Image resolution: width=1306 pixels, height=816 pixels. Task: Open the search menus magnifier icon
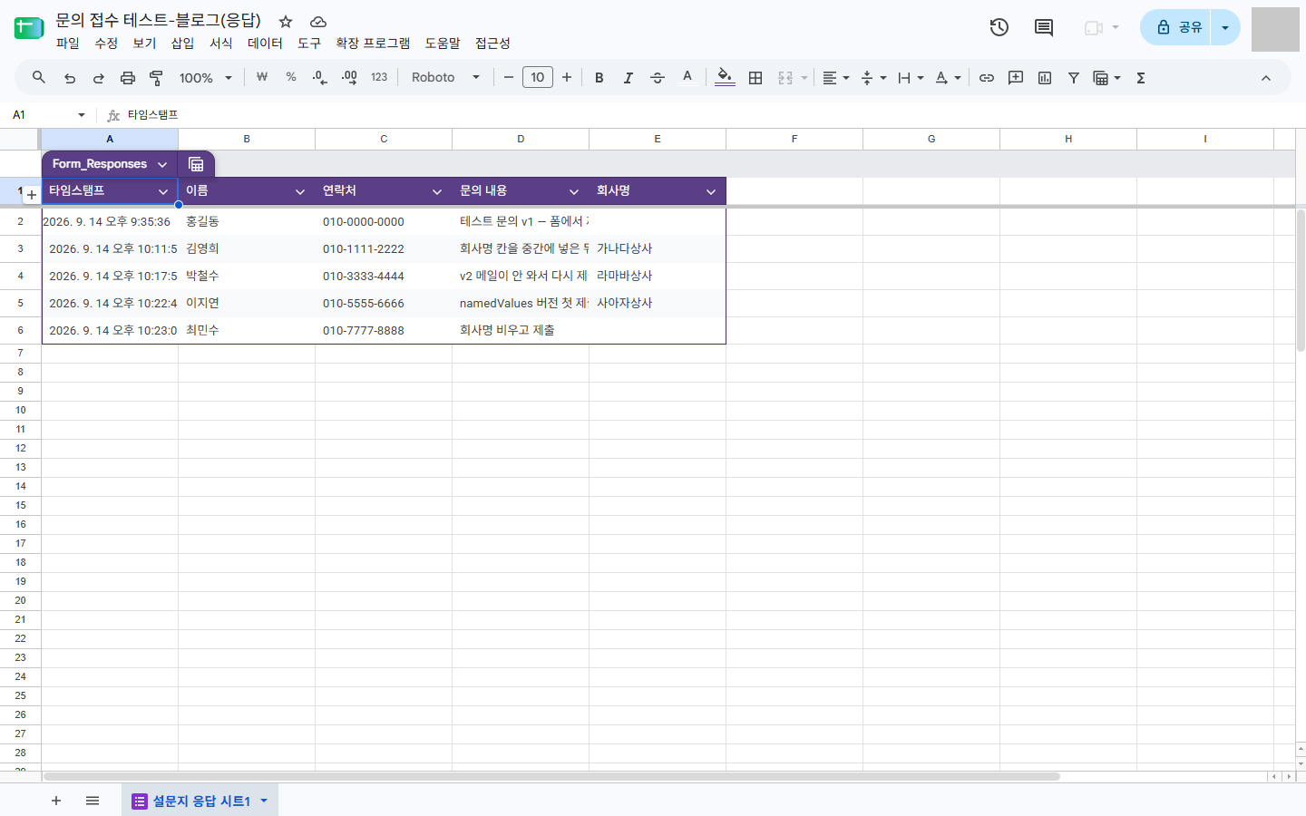[39, 78]
